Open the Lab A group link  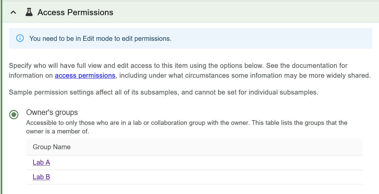coord(41,162)
